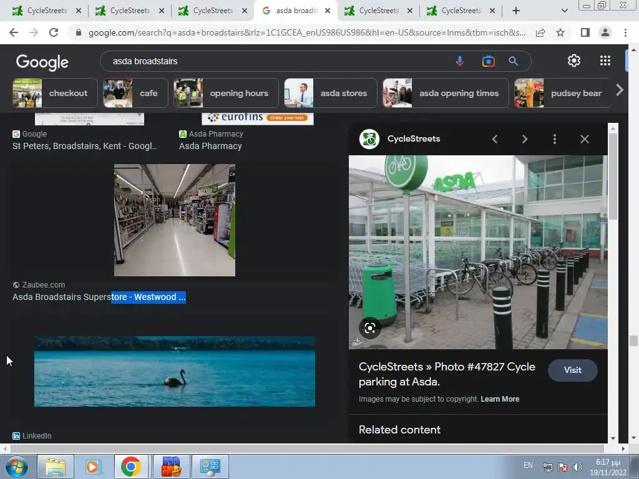Show next image in preview panel
The image size is (639, 479).
point(524,139)
